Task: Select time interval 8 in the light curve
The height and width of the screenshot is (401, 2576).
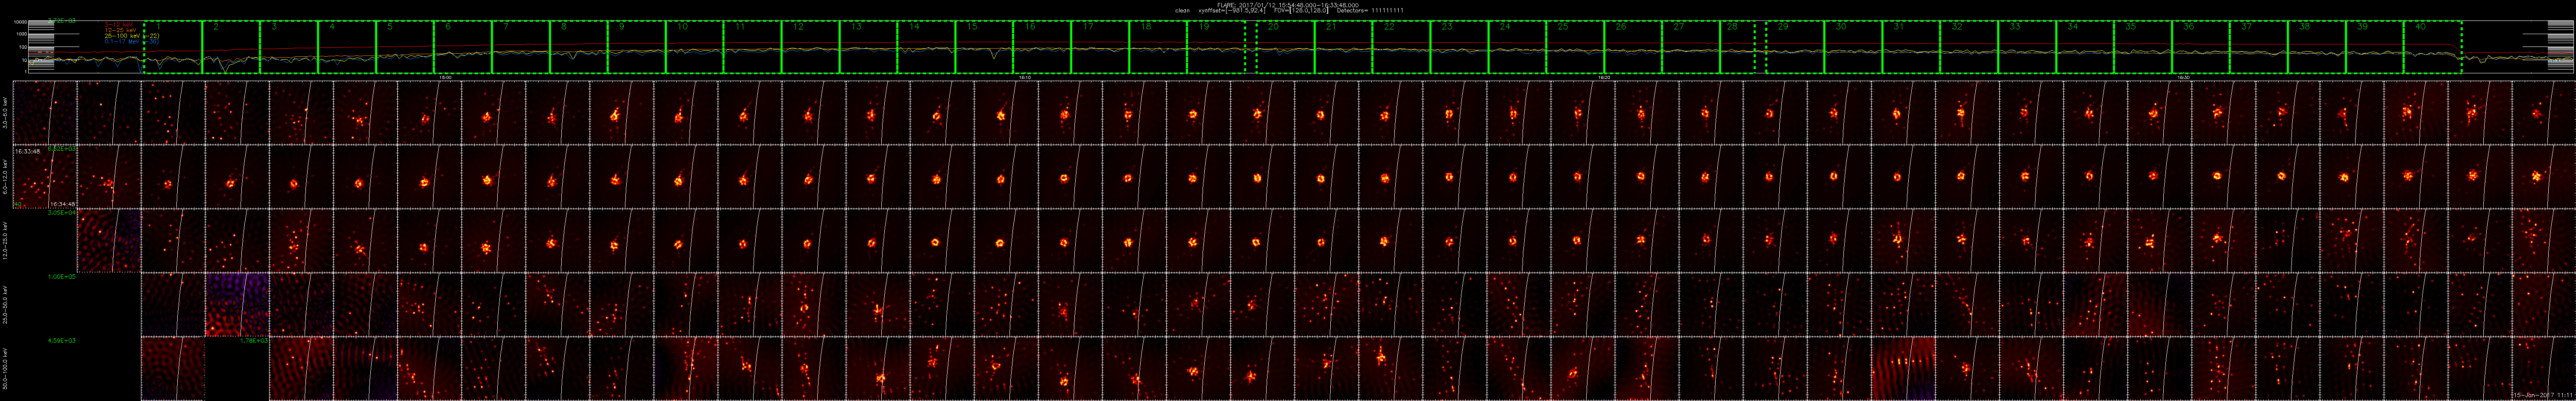Action: tap(579, 47)
